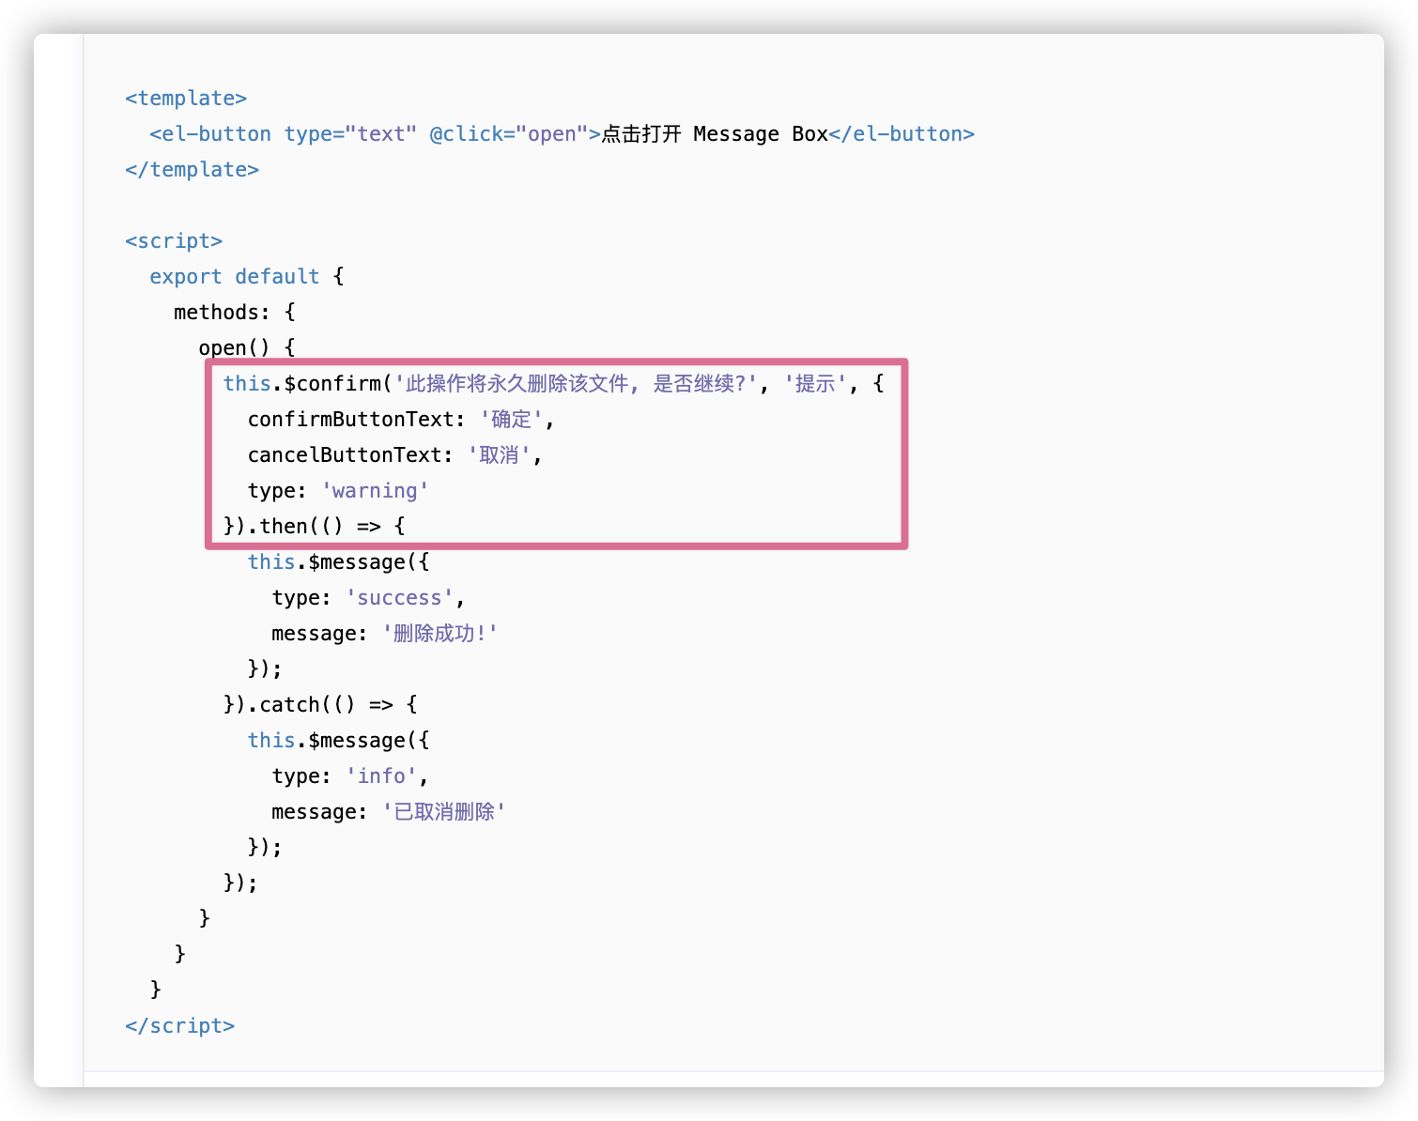
Task: Click the this.$confirm call line
Action: coord(553,384)
